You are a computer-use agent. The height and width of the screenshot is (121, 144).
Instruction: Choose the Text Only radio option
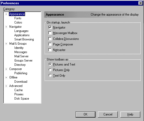[x=50, y=76]
